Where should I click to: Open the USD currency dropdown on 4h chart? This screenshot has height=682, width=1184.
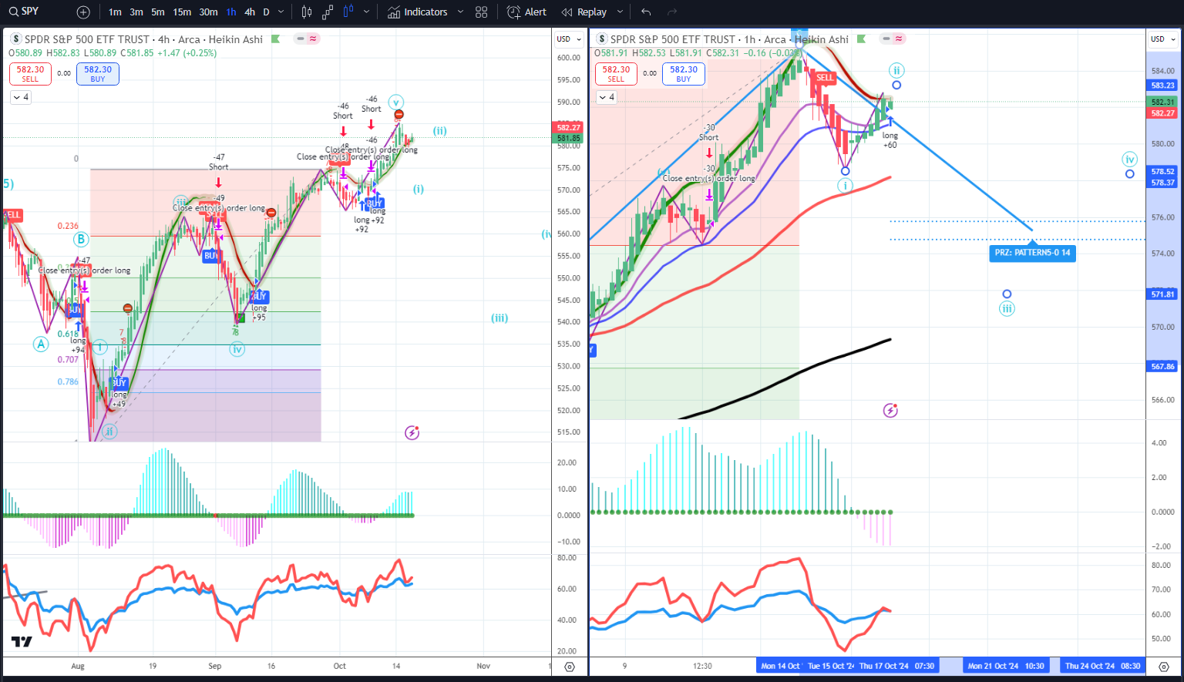(x=569, y=39)
